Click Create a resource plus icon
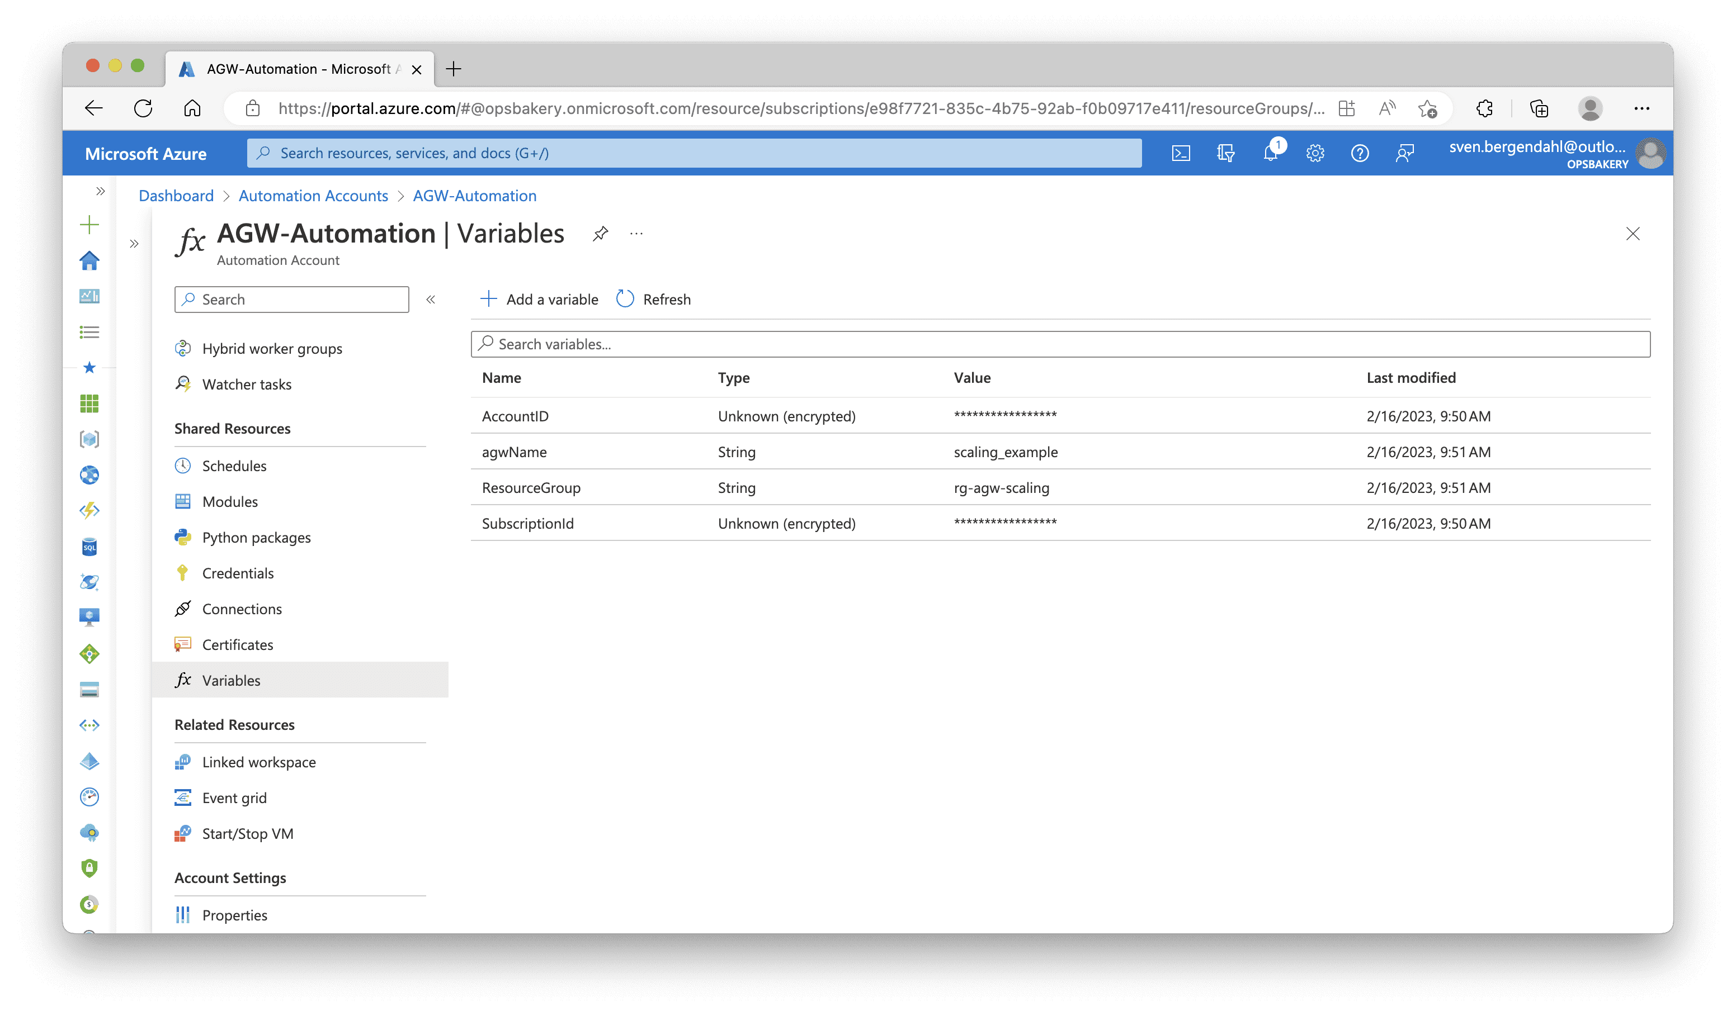The image size is (1736, 1016). coord(89,225)
